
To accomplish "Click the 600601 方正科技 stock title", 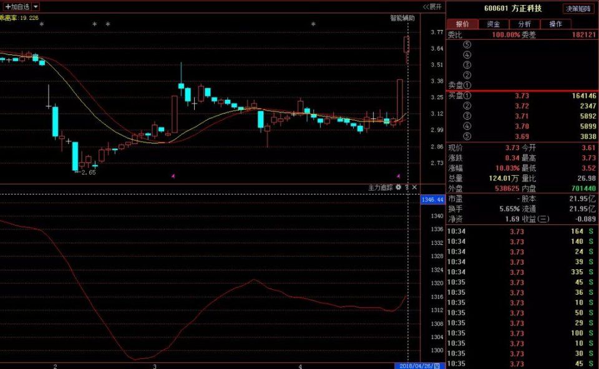I will click(513, 9).
